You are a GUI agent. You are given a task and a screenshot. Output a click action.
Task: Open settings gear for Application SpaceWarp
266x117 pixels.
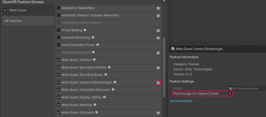[158, 8]
